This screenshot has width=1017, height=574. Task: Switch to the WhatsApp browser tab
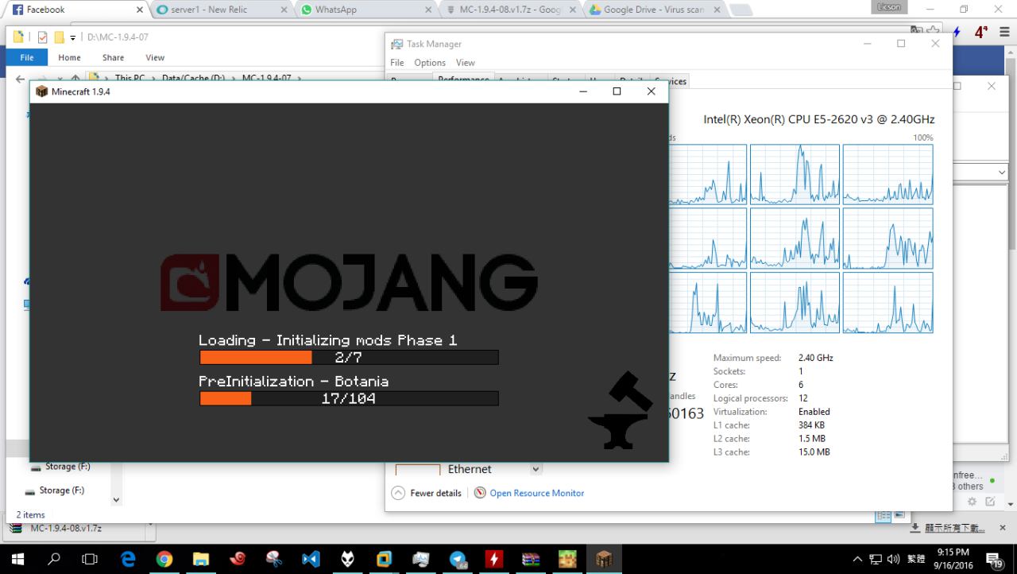click(x=365, y=10)
